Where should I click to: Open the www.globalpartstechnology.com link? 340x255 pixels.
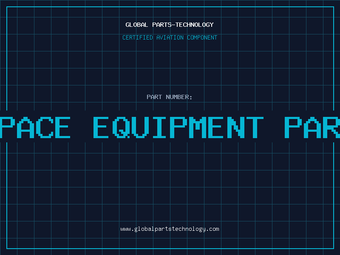170,229
